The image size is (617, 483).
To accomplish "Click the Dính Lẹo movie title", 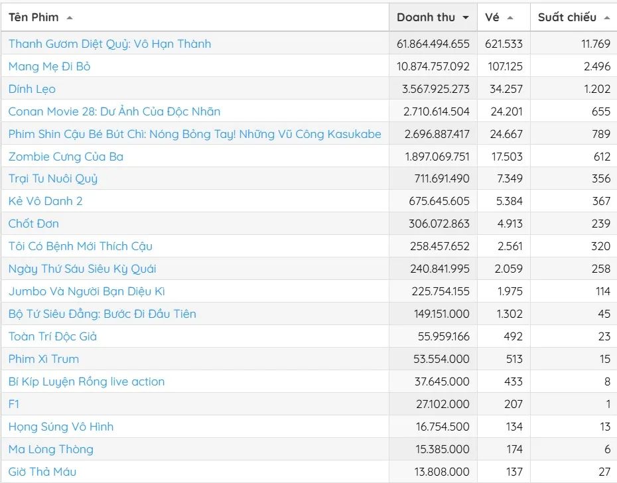I will point(32,89).
